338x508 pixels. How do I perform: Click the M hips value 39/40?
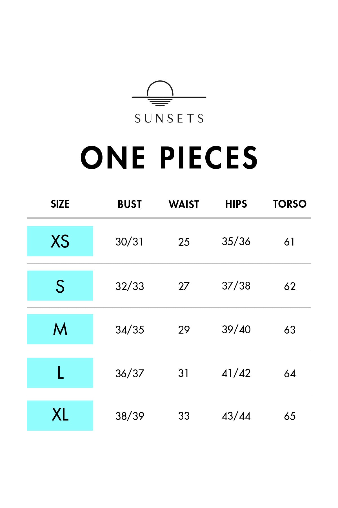(236, 330)
